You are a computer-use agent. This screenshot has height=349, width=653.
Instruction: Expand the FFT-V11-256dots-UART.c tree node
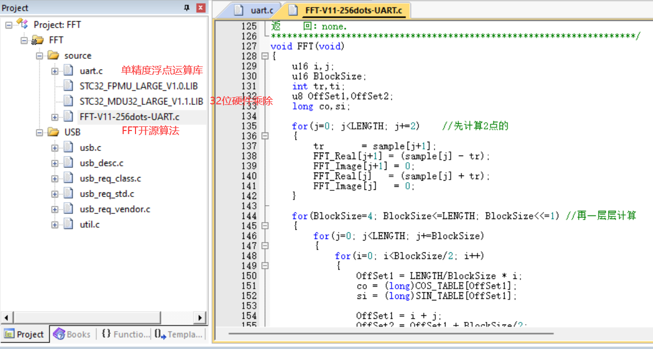pos(55,117)
